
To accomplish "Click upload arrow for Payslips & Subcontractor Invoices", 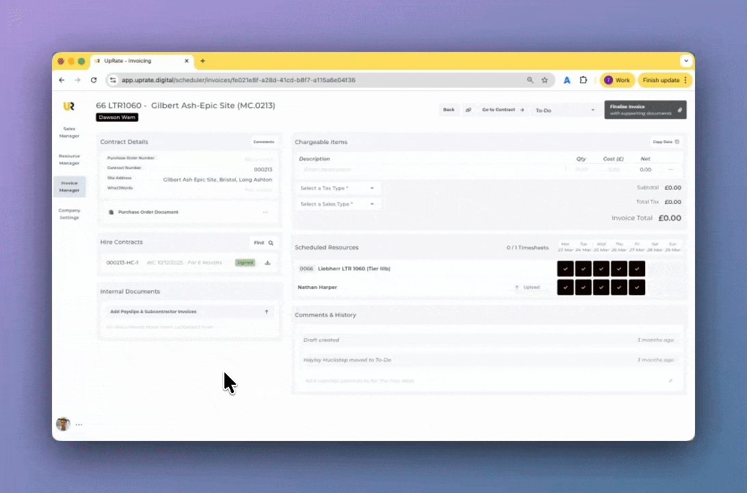I will pos(266,312).
